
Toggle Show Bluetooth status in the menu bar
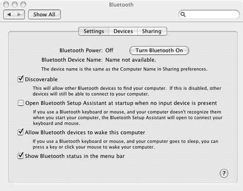point(20,156)
